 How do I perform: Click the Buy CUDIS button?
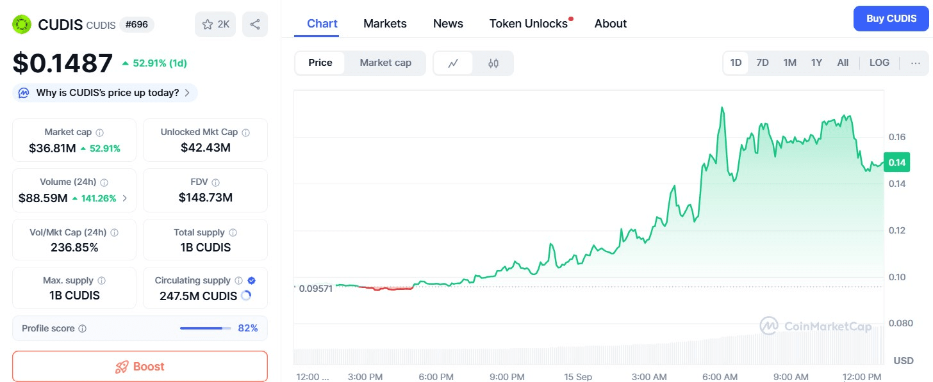pyautogui.click(x=891, y=19)
